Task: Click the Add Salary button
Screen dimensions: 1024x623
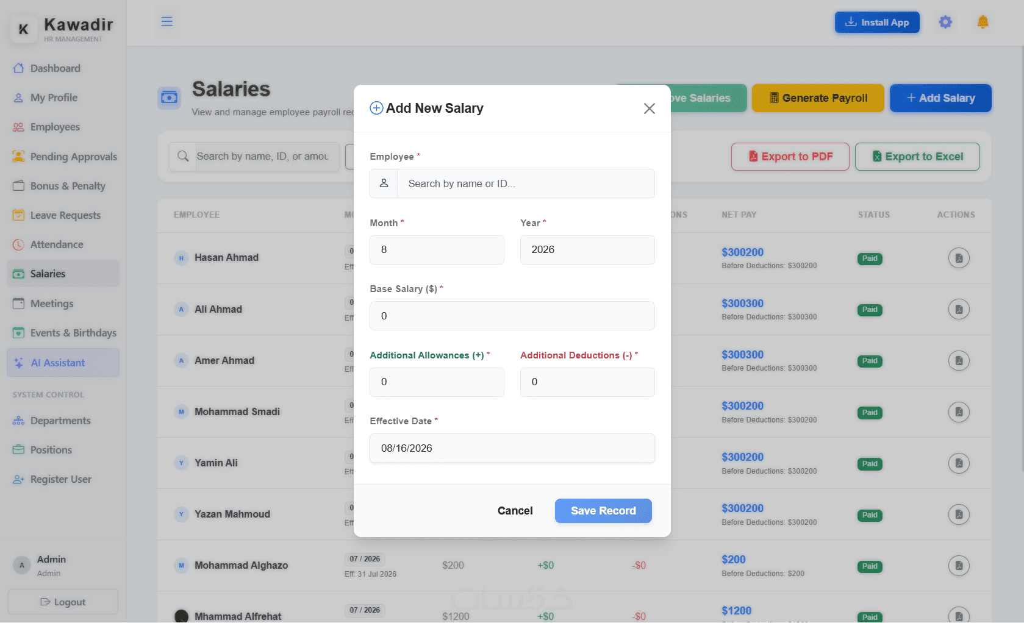Action: [940, 98]
